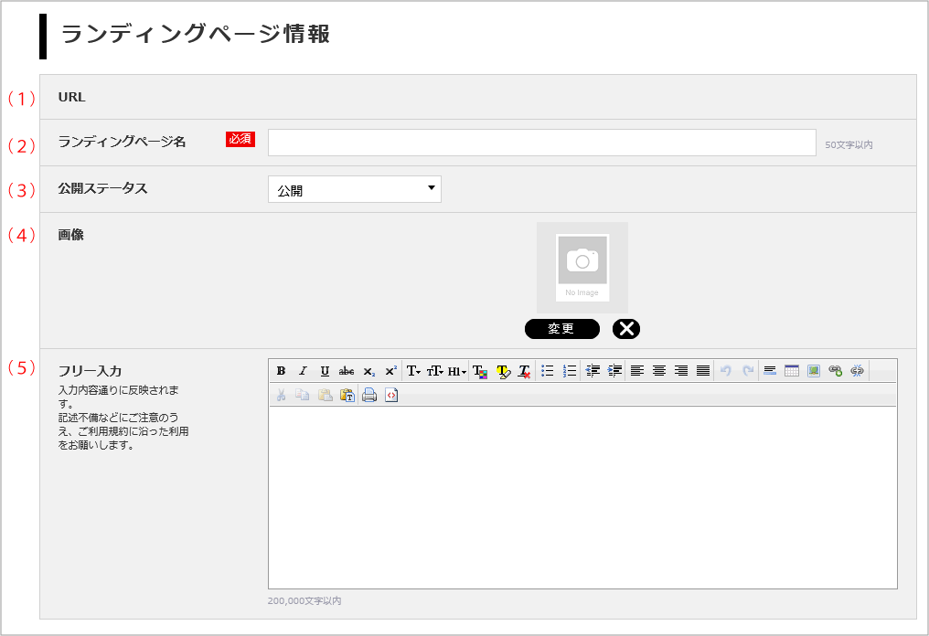The width and height of the screenshot is (929, 636).
Task: Toggle bold formatting in the editor
Action: 281,370
